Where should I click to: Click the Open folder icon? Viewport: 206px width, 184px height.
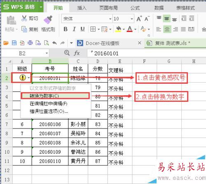[6, 43]
